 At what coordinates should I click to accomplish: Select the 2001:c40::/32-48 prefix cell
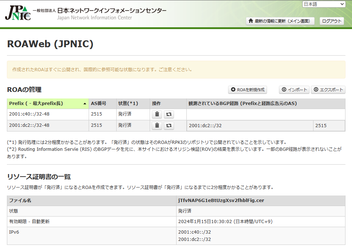48,114
